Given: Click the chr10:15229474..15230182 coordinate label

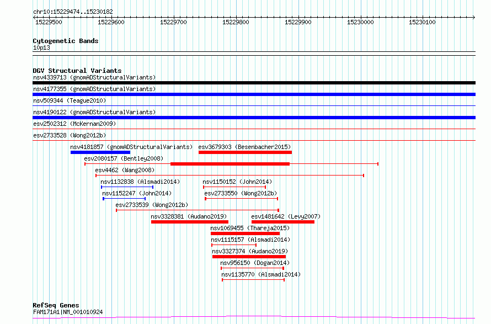Looking at the screenshot, I should (73, 12).
